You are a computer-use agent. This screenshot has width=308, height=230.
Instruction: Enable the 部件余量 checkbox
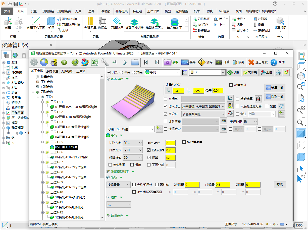point(231,85)
